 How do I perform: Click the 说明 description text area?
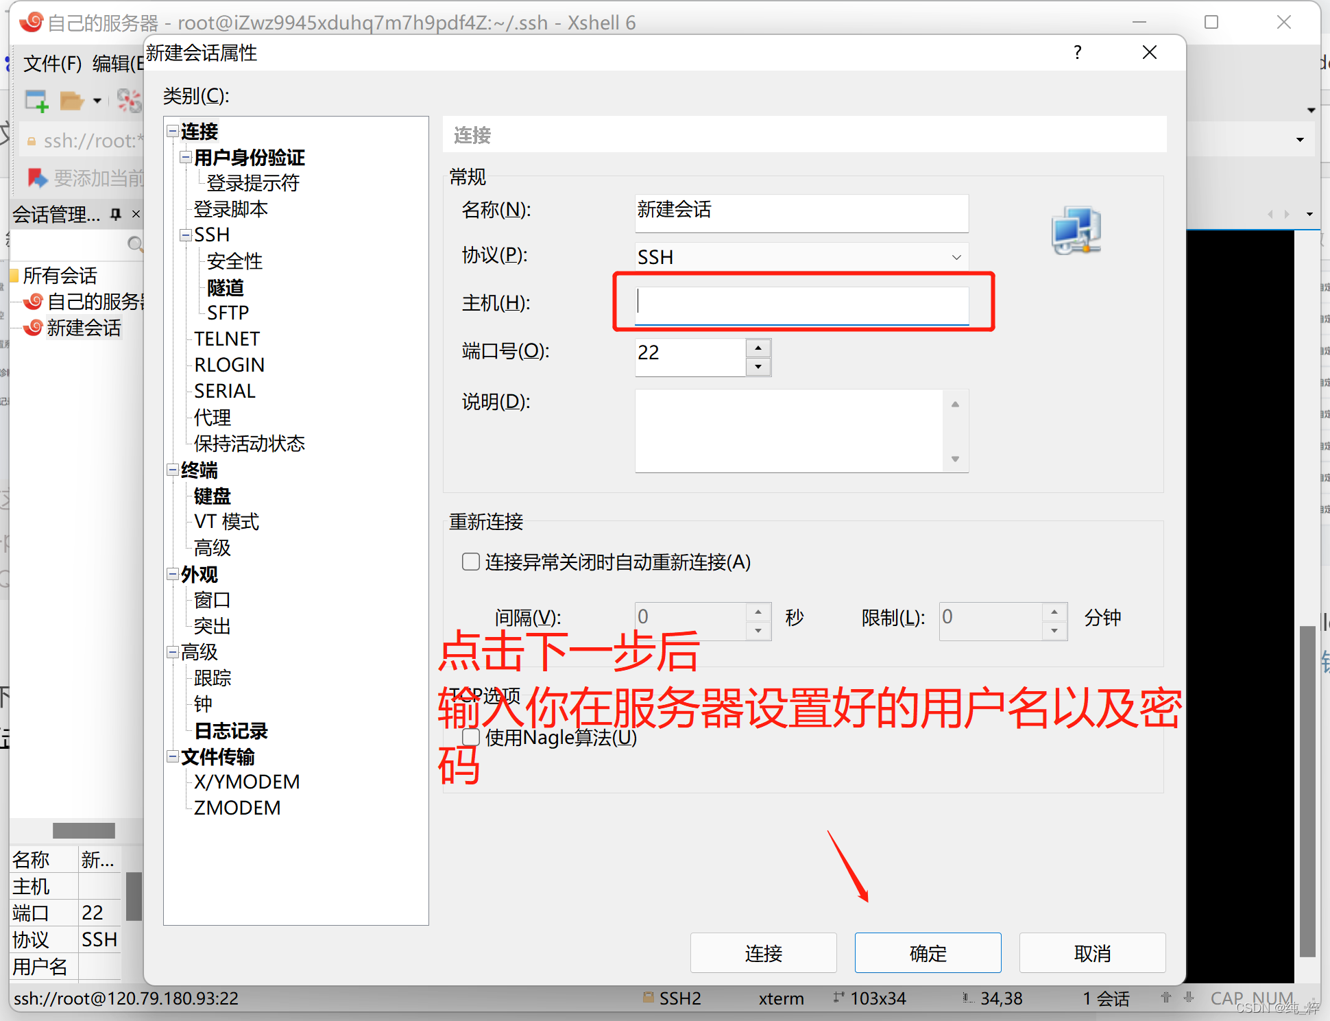(790, 431)
